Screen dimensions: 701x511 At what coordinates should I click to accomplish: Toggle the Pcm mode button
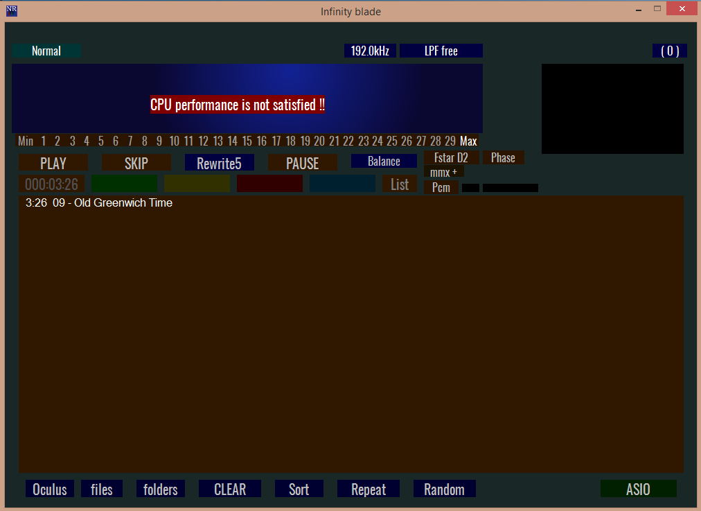pos(441,187)
